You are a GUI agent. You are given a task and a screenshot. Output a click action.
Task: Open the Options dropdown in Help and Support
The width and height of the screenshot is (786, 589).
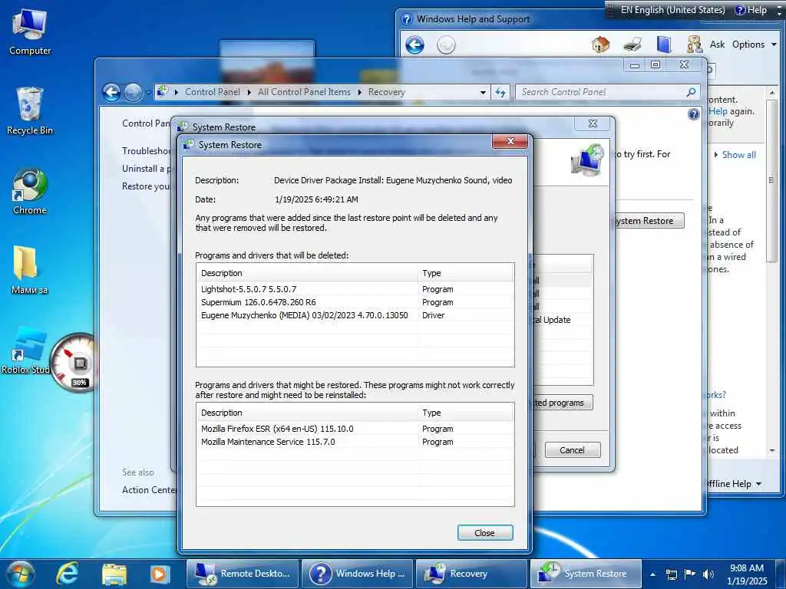pos(755,44)
